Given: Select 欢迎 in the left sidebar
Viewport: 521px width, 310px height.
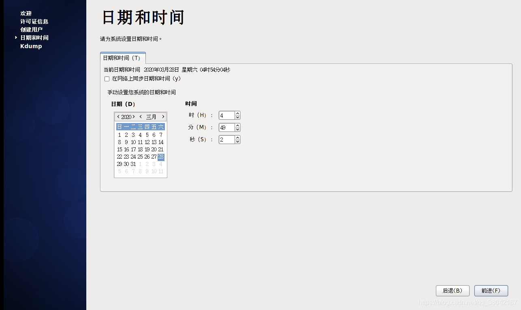Looking at the screenshot, I should click(26, 13).
